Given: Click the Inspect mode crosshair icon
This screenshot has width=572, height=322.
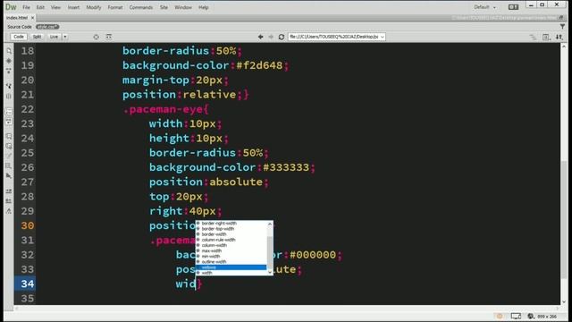Looking at the screenshot, I should [96, 37].
